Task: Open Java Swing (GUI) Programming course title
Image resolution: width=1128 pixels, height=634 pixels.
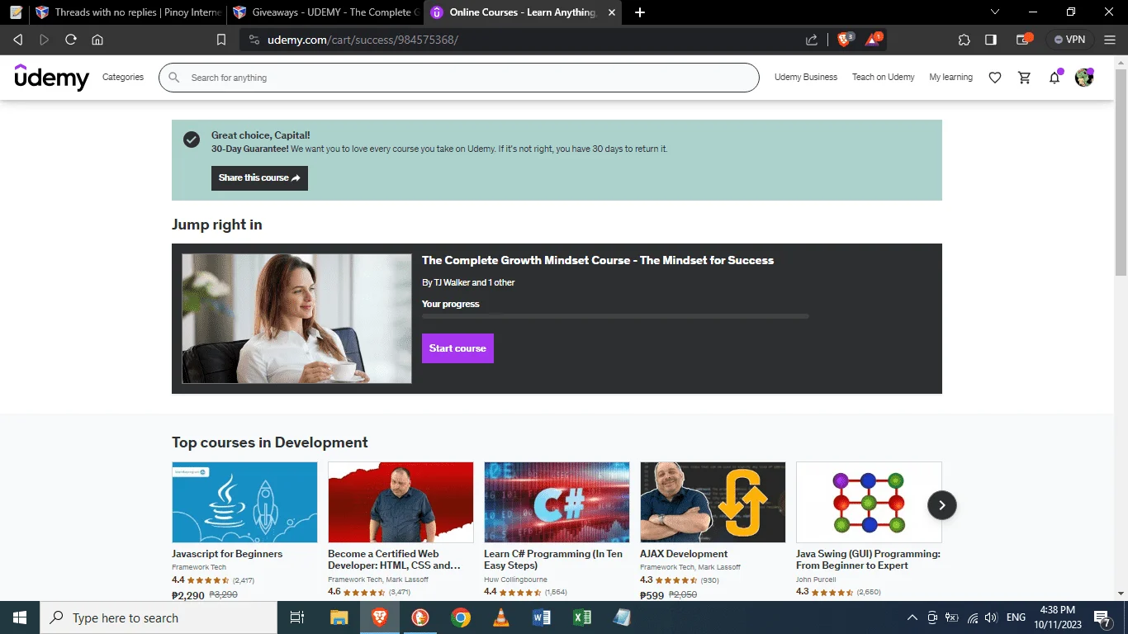Action: [868, 560]
